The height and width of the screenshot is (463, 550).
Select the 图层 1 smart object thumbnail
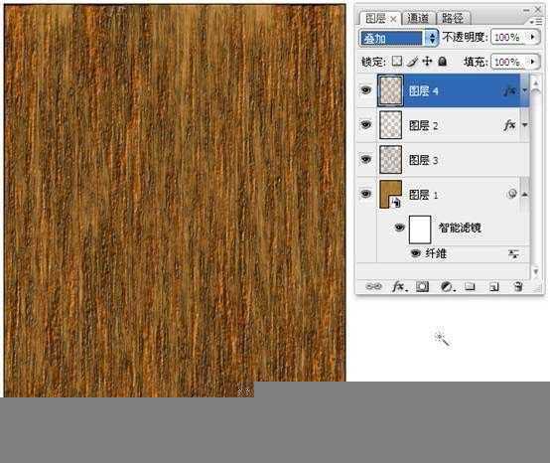[390, 194]
